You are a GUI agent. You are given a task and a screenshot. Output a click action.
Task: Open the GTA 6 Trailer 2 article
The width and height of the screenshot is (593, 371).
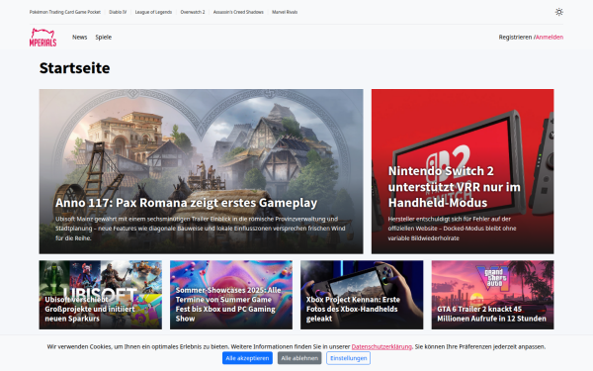(493, 295)
